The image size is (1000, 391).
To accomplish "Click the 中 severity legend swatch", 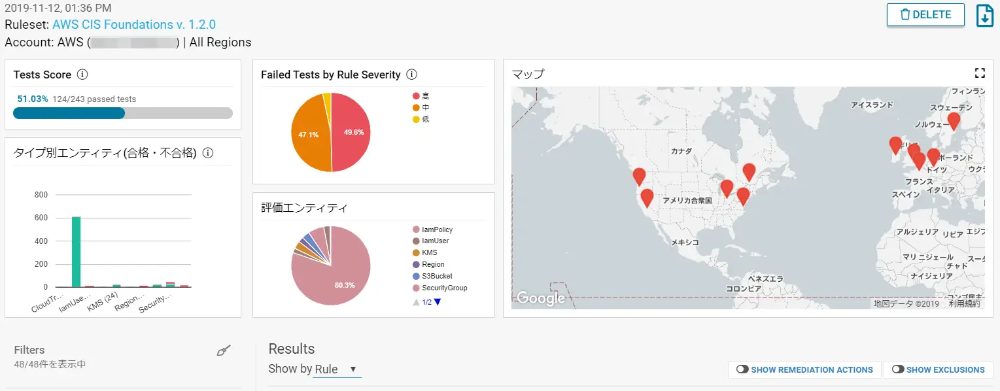I will 416,107.
